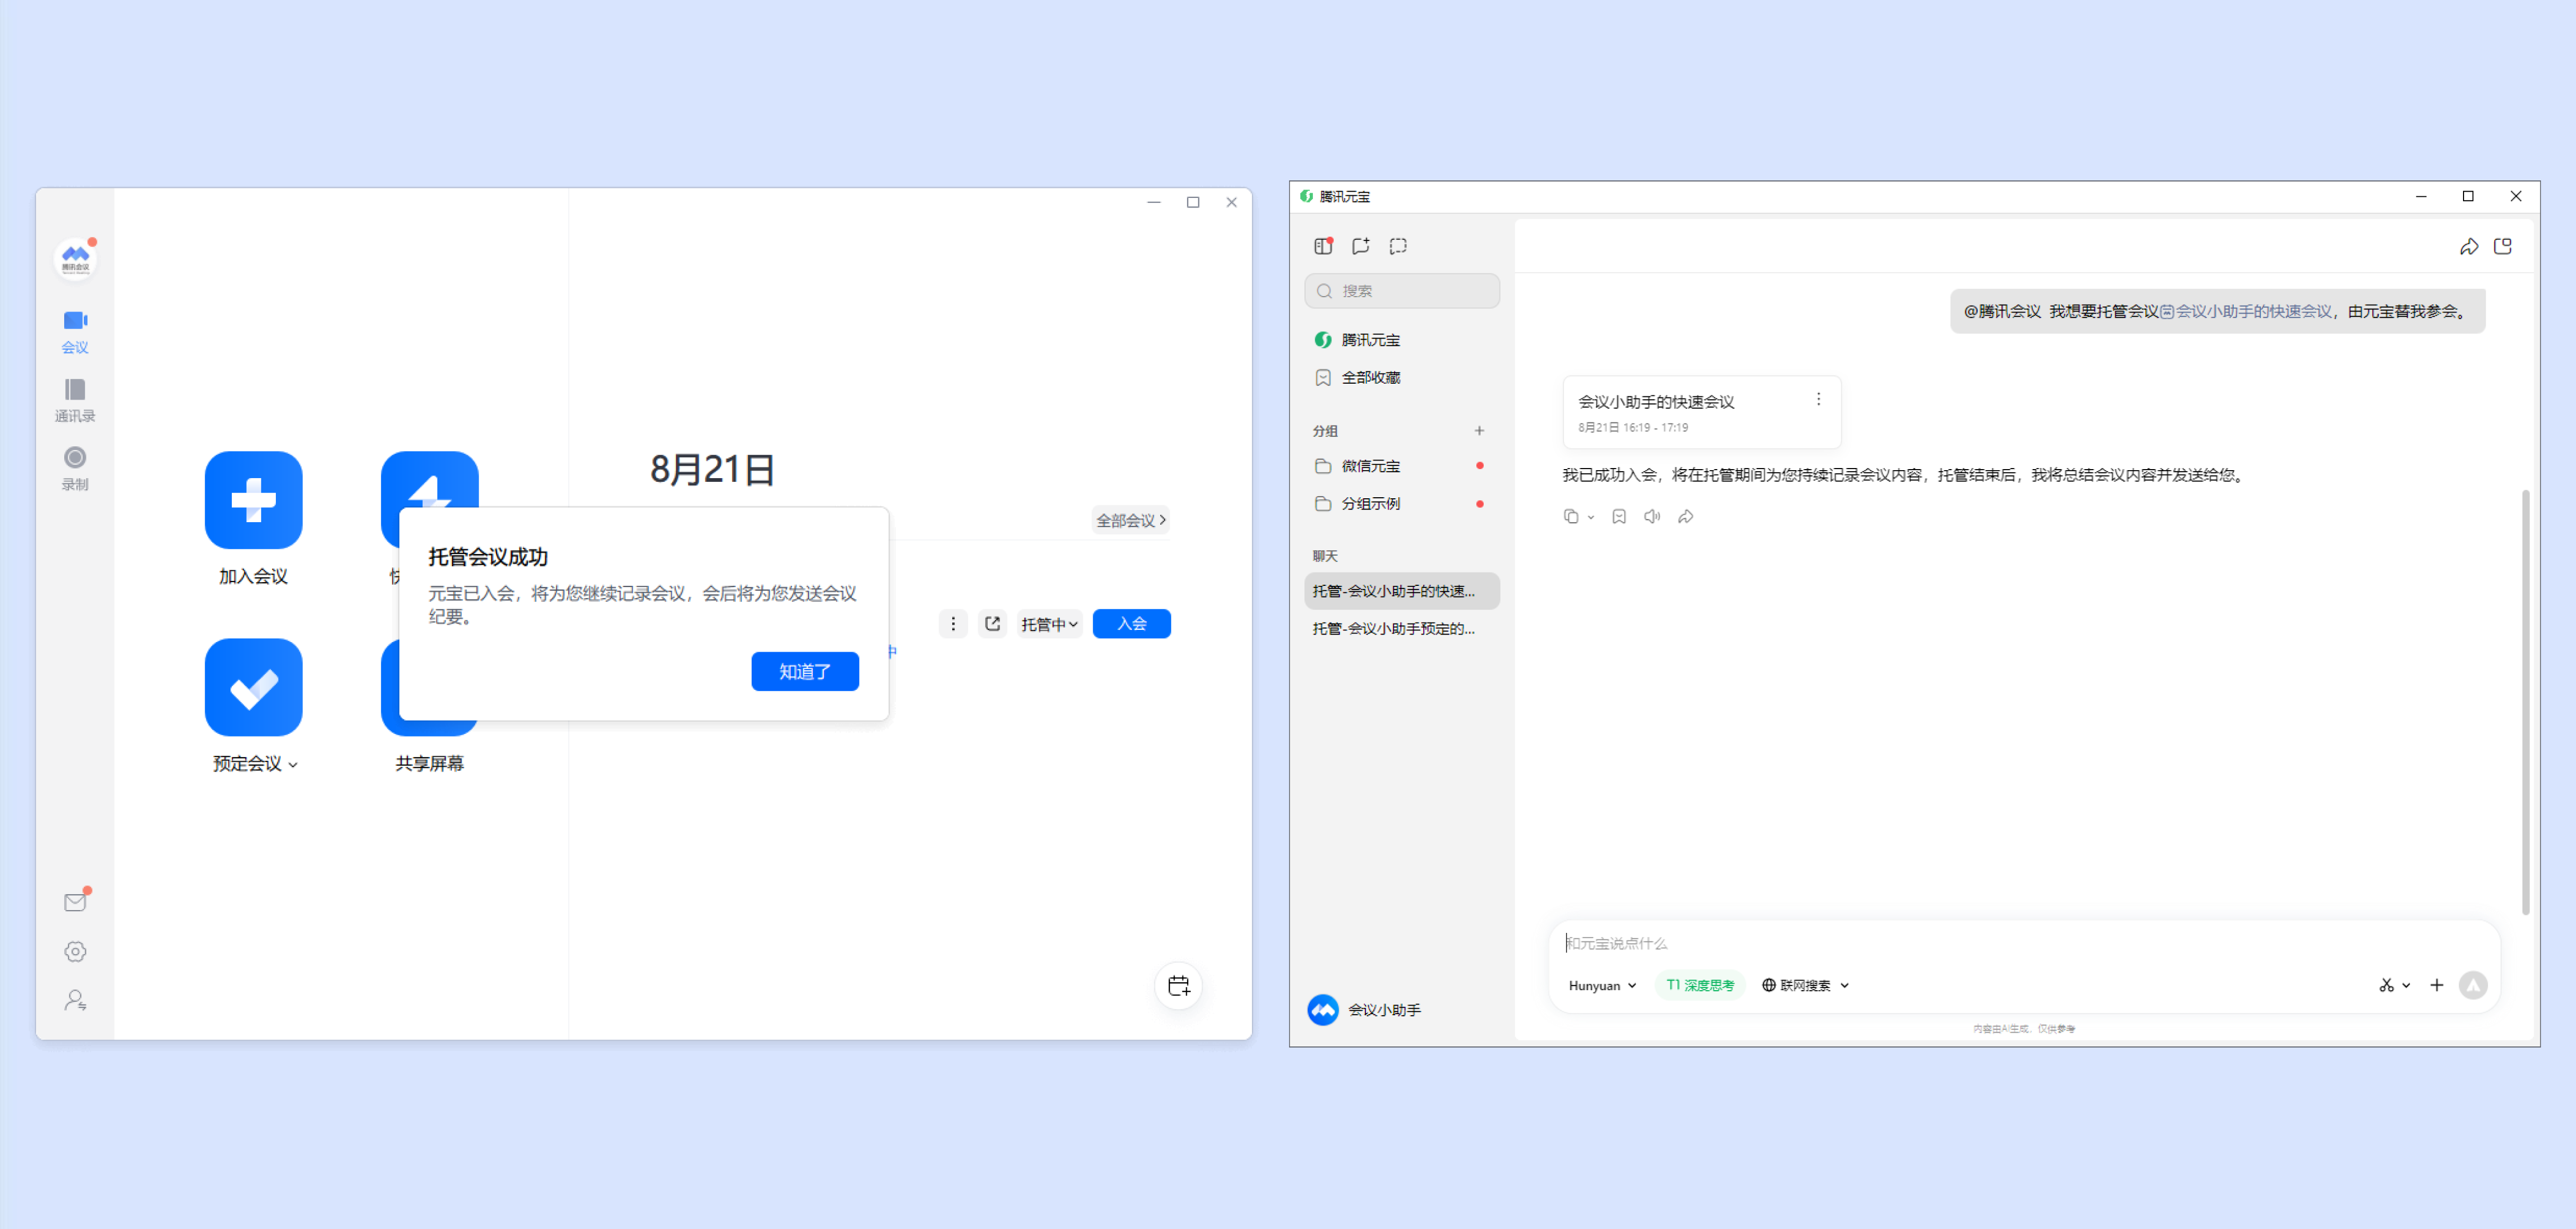Click the calendar add icon at bottom

pos(1178,985)
